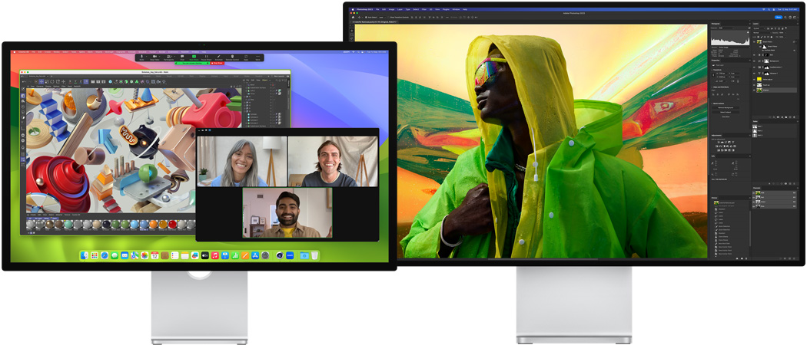Click the blue Share button in Photoshop
The height and width of the screenshot is (345, 807).
pos(778,16)
